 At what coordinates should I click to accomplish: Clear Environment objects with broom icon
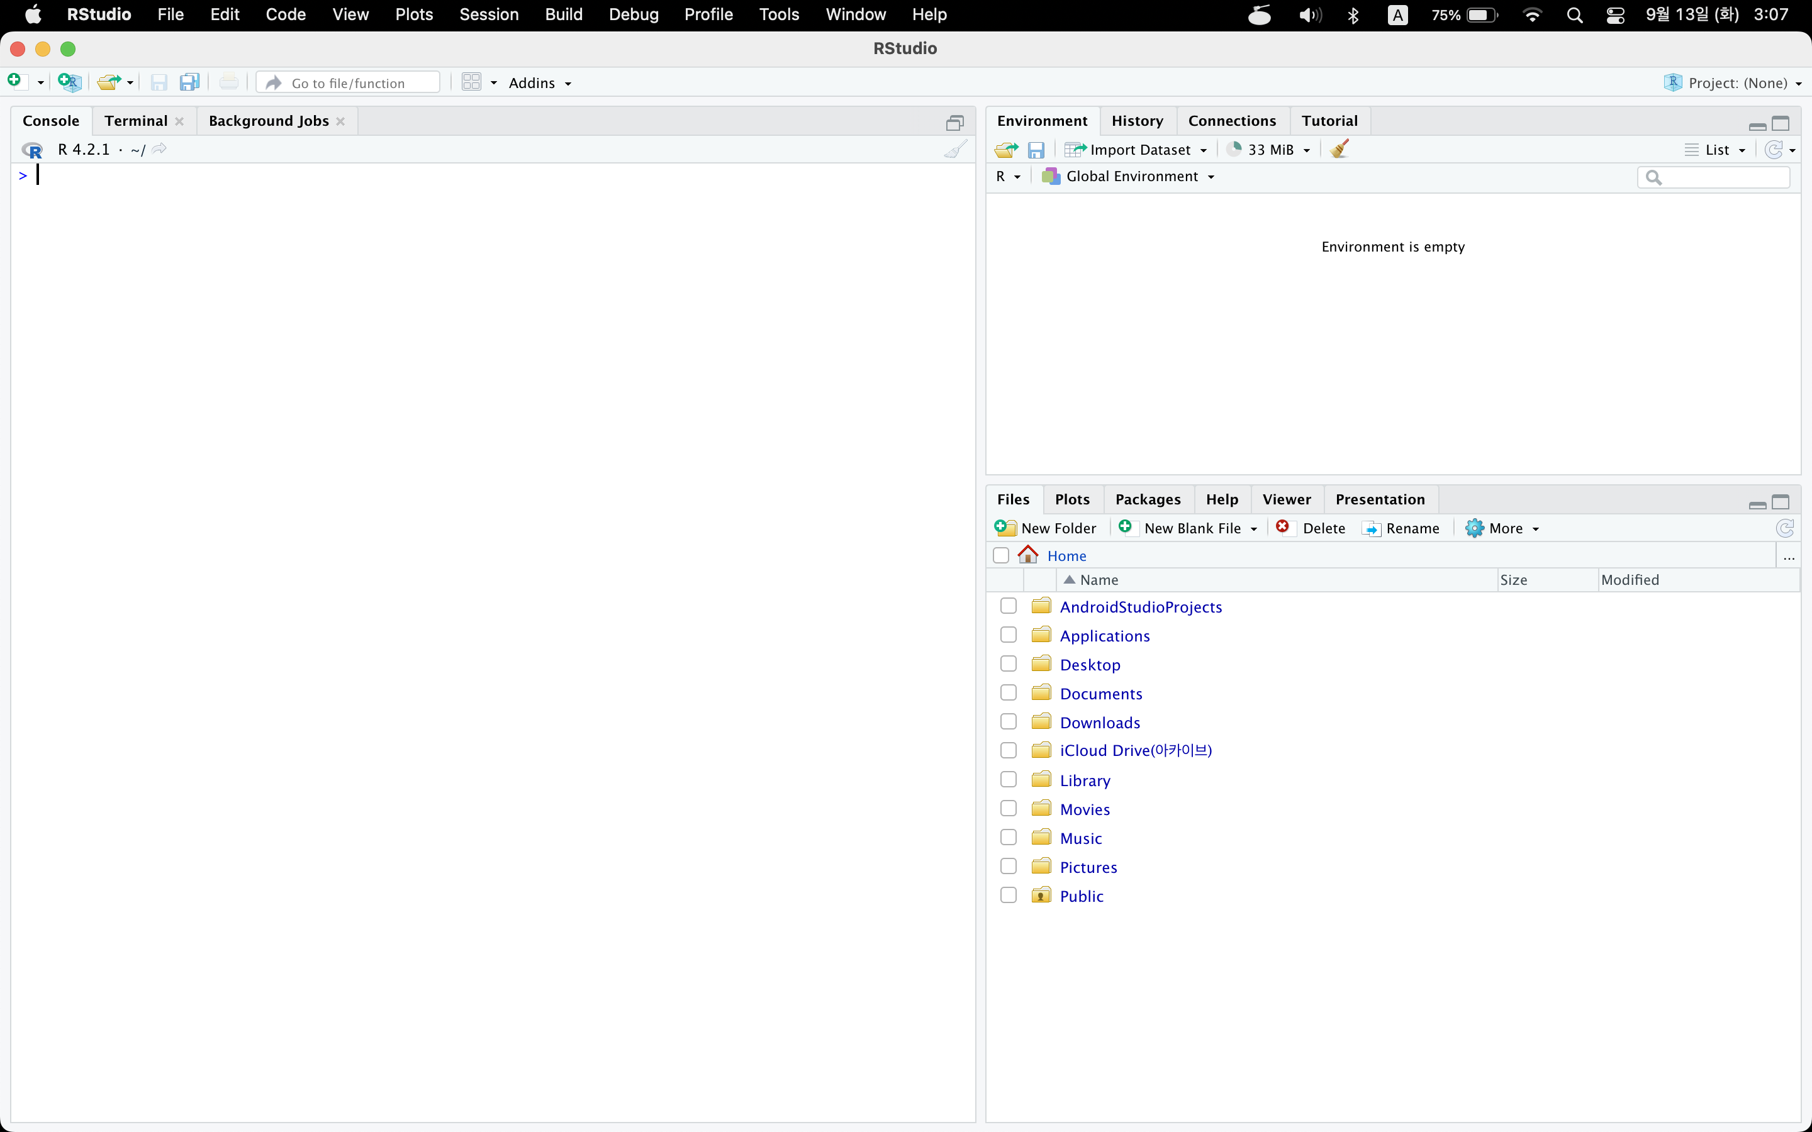[1340, 149]
